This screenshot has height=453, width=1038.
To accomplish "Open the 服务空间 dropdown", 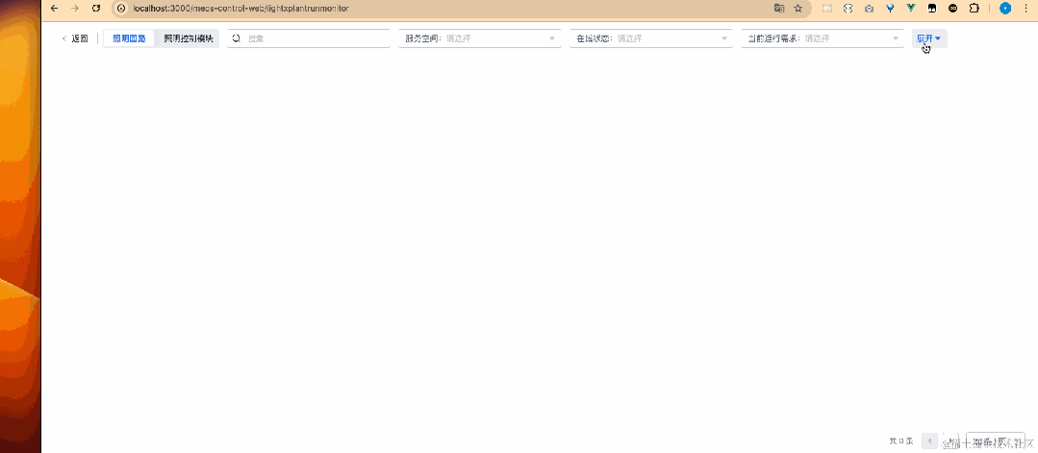I will tap(479, 38).
